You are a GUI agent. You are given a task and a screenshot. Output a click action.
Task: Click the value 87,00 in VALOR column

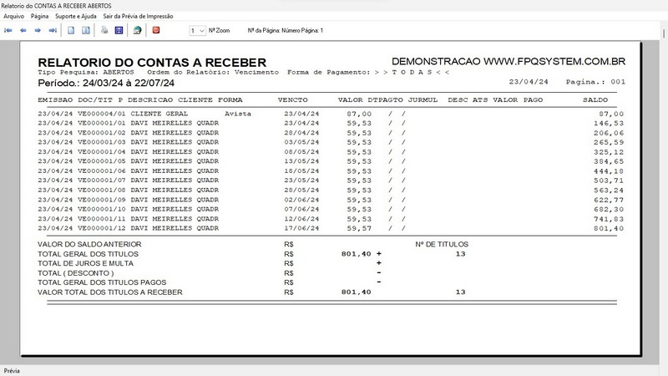pyautogui.click(x=359, y=114)
